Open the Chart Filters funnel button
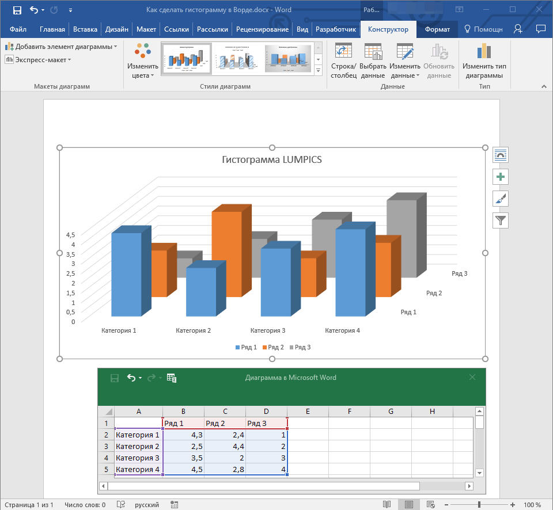This screenshot has width=553, height=510. click(x=501, y=220)
